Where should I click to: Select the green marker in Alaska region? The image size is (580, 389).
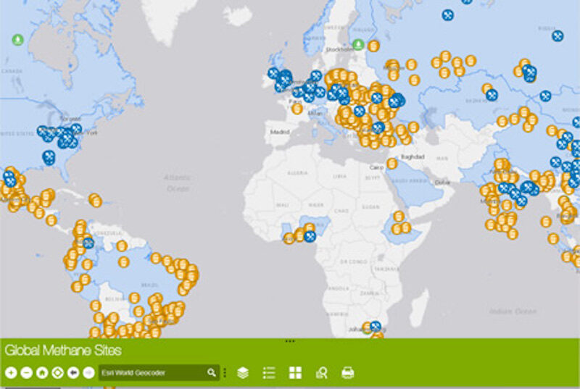tap(17, 39)
